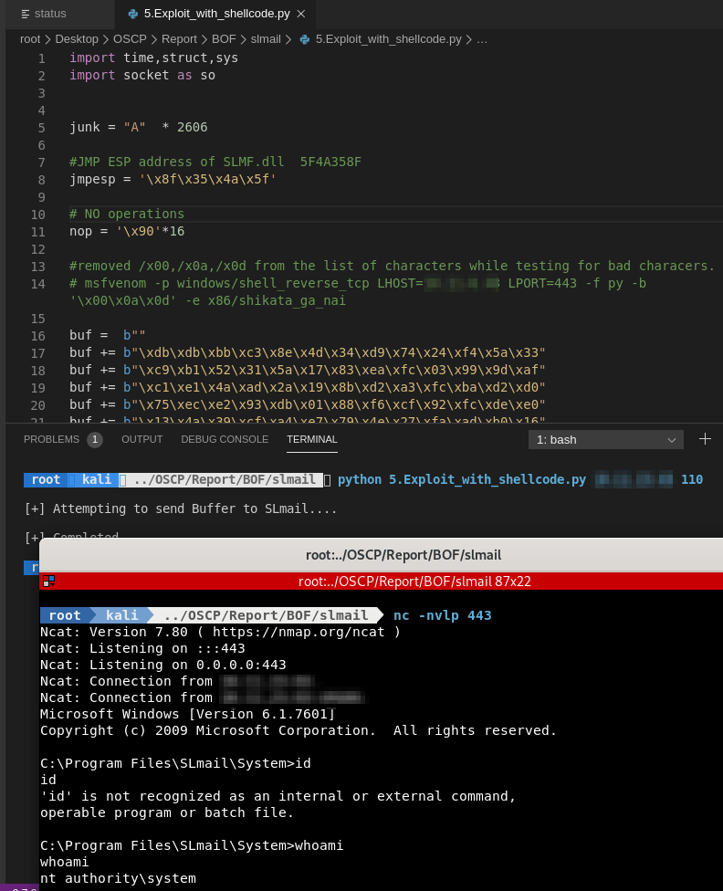Click the status tab list icon

point(25,15)
